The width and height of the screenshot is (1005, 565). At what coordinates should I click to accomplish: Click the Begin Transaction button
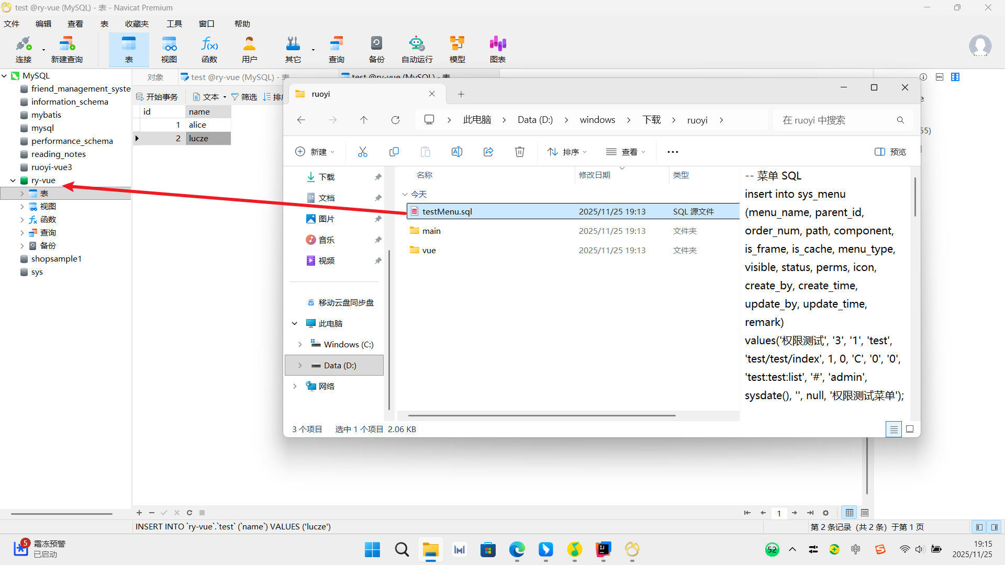pos(157,97)
